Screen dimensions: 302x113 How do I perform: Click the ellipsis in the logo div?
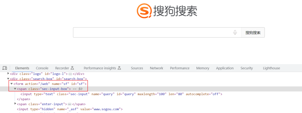coord(70,74)
